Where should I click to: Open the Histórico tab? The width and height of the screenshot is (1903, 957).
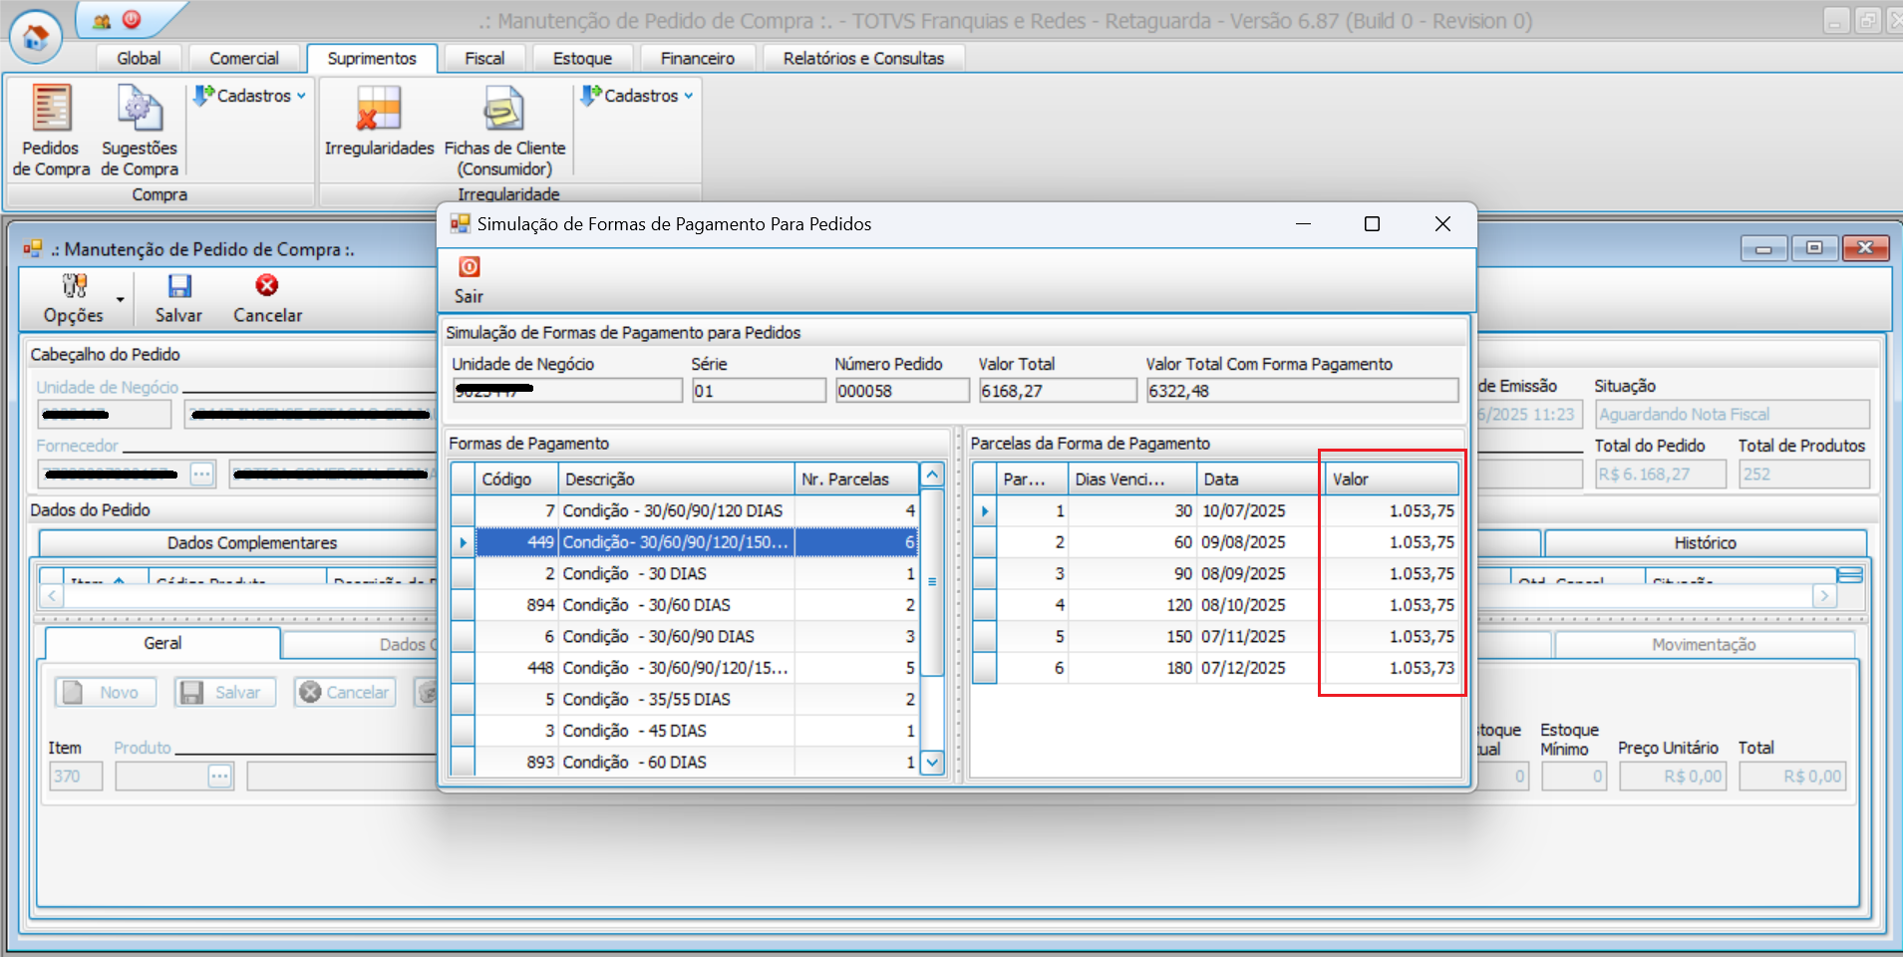pyautogui.click(x=1705, y=543)
